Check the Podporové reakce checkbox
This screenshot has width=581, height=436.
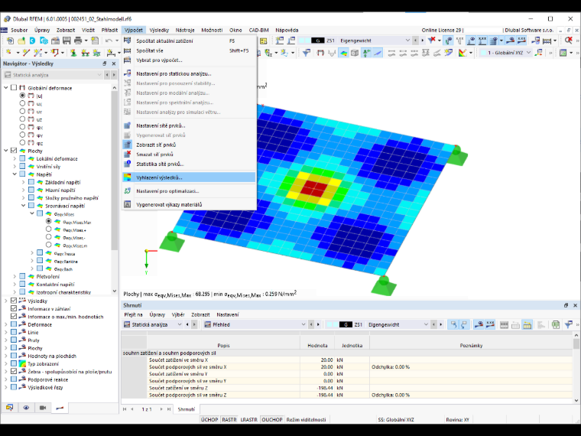point(14,379)
